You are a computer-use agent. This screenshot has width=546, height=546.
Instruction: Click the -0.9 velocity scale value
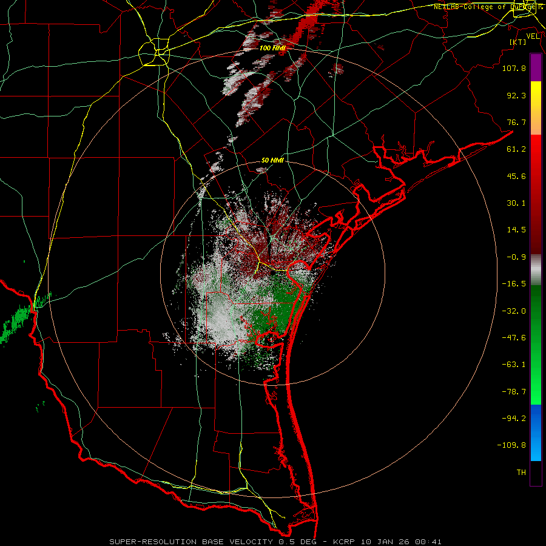[x=516, y=257]
